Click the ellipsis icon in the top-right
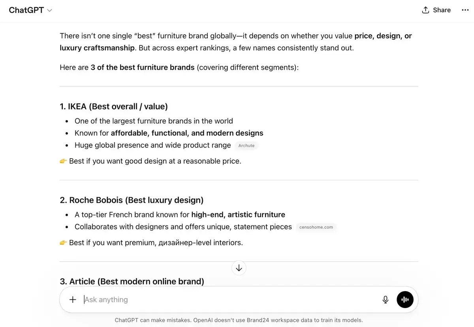Image resolution: width=474 pixels, height=327 pixels. pyautogui.click(x=465, y=10)
